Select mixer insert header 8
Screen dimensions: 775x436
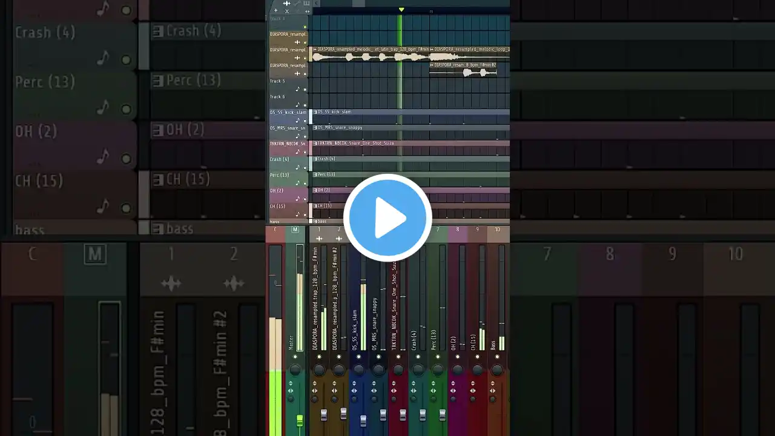458,230
